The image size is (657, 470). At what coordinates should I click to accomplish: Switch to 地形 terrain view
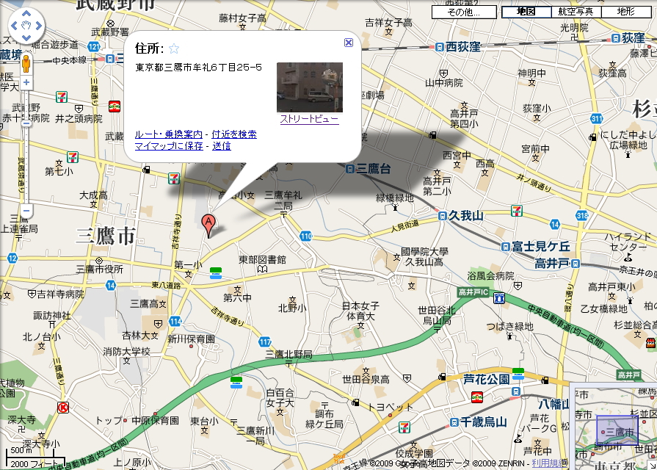point(625,12)
